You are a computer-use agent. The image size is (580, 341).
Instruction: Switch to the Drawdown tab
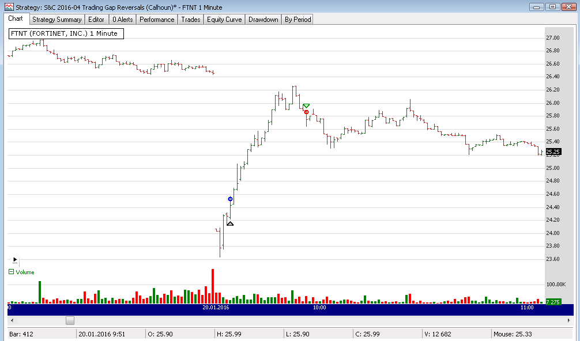[263, 20]
